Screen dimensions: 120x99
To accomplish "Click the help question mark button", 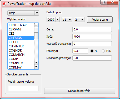I will 104,2.
